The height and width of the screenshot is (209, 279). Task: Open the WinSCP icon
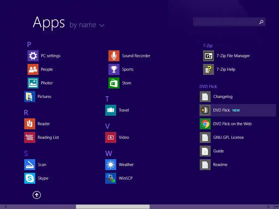(111, 178)
